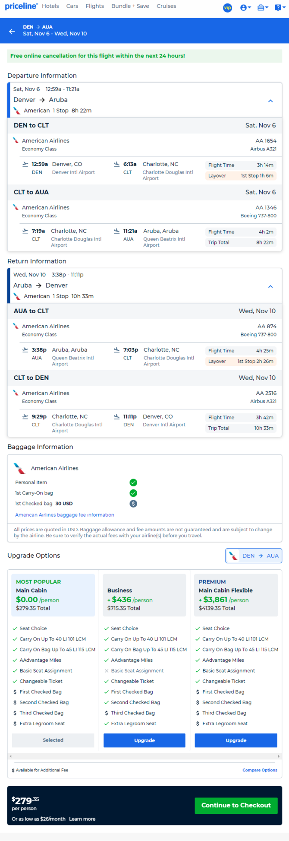Screen dimensions: 289x841
Task: Open the user account profile menu
Action: coord(245,8)
